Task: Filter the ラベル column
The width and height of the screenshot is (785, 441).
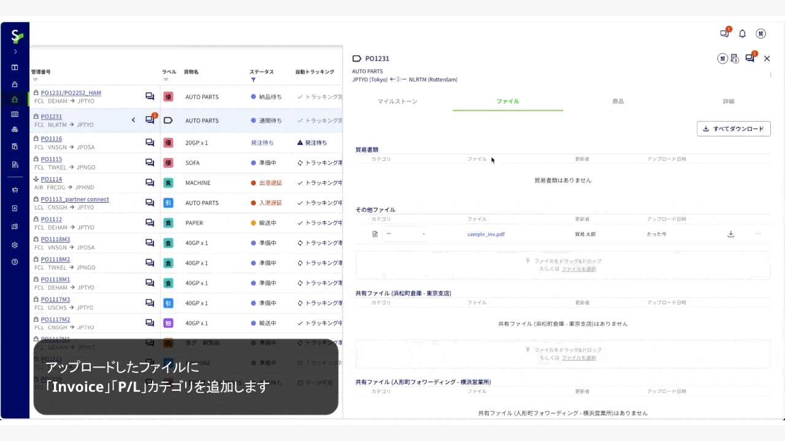Action: (165, 80)
